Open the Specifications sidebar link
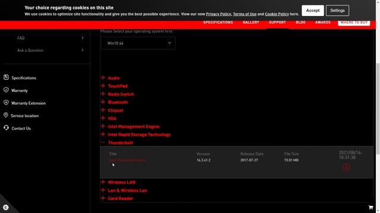The image size is (380, 213). [x=24, y=78]
